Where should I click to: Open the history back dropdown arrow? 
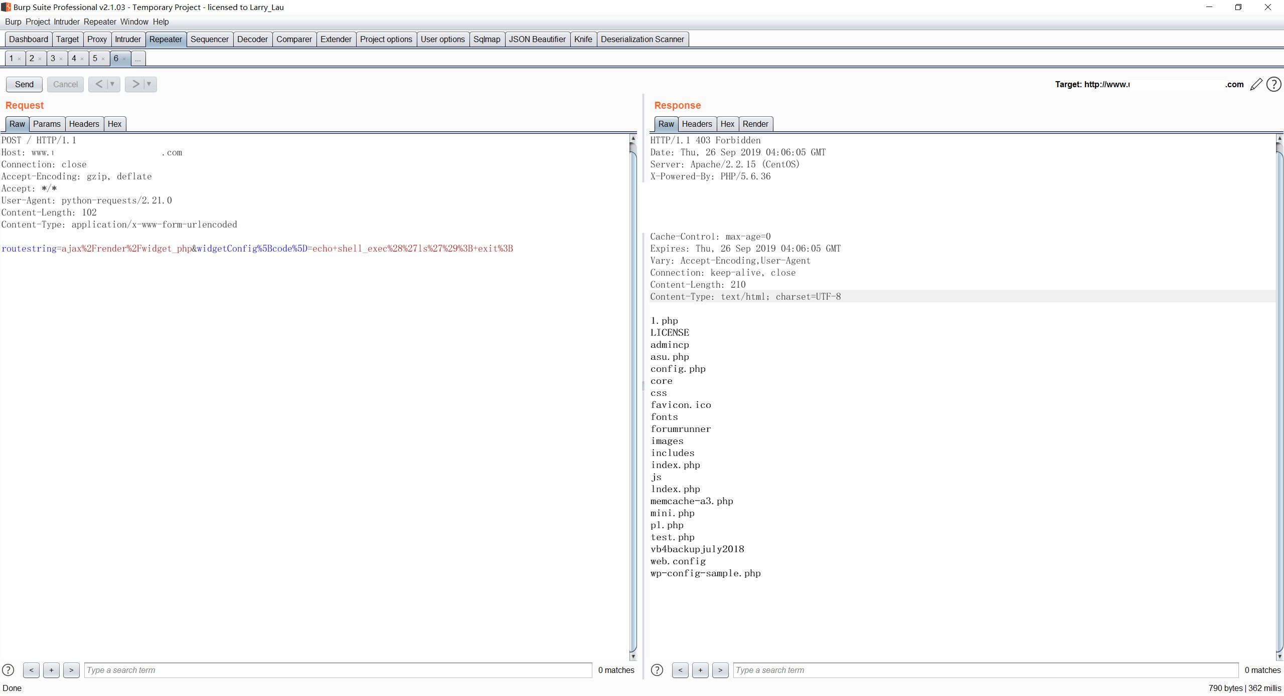pos(112,84)
